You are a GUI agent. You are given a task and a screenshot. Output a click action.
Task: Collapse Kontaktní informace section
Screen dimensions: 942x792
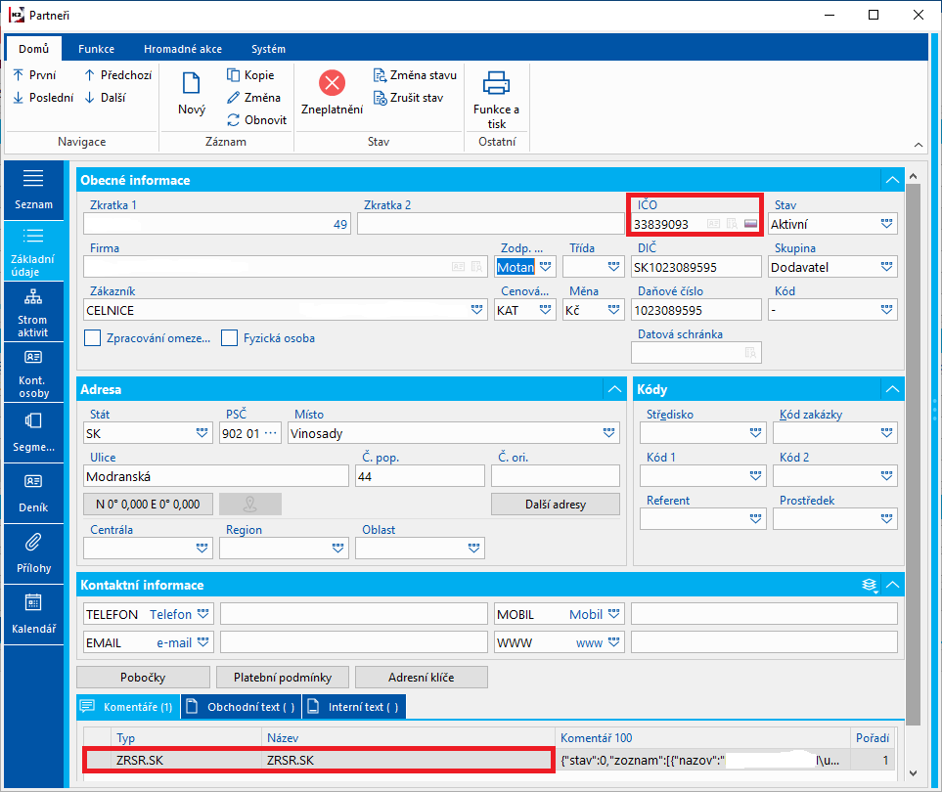893,585
